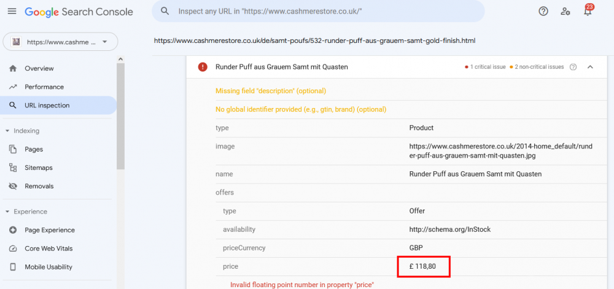Click the Performance trend icon

tap(13, 87)
